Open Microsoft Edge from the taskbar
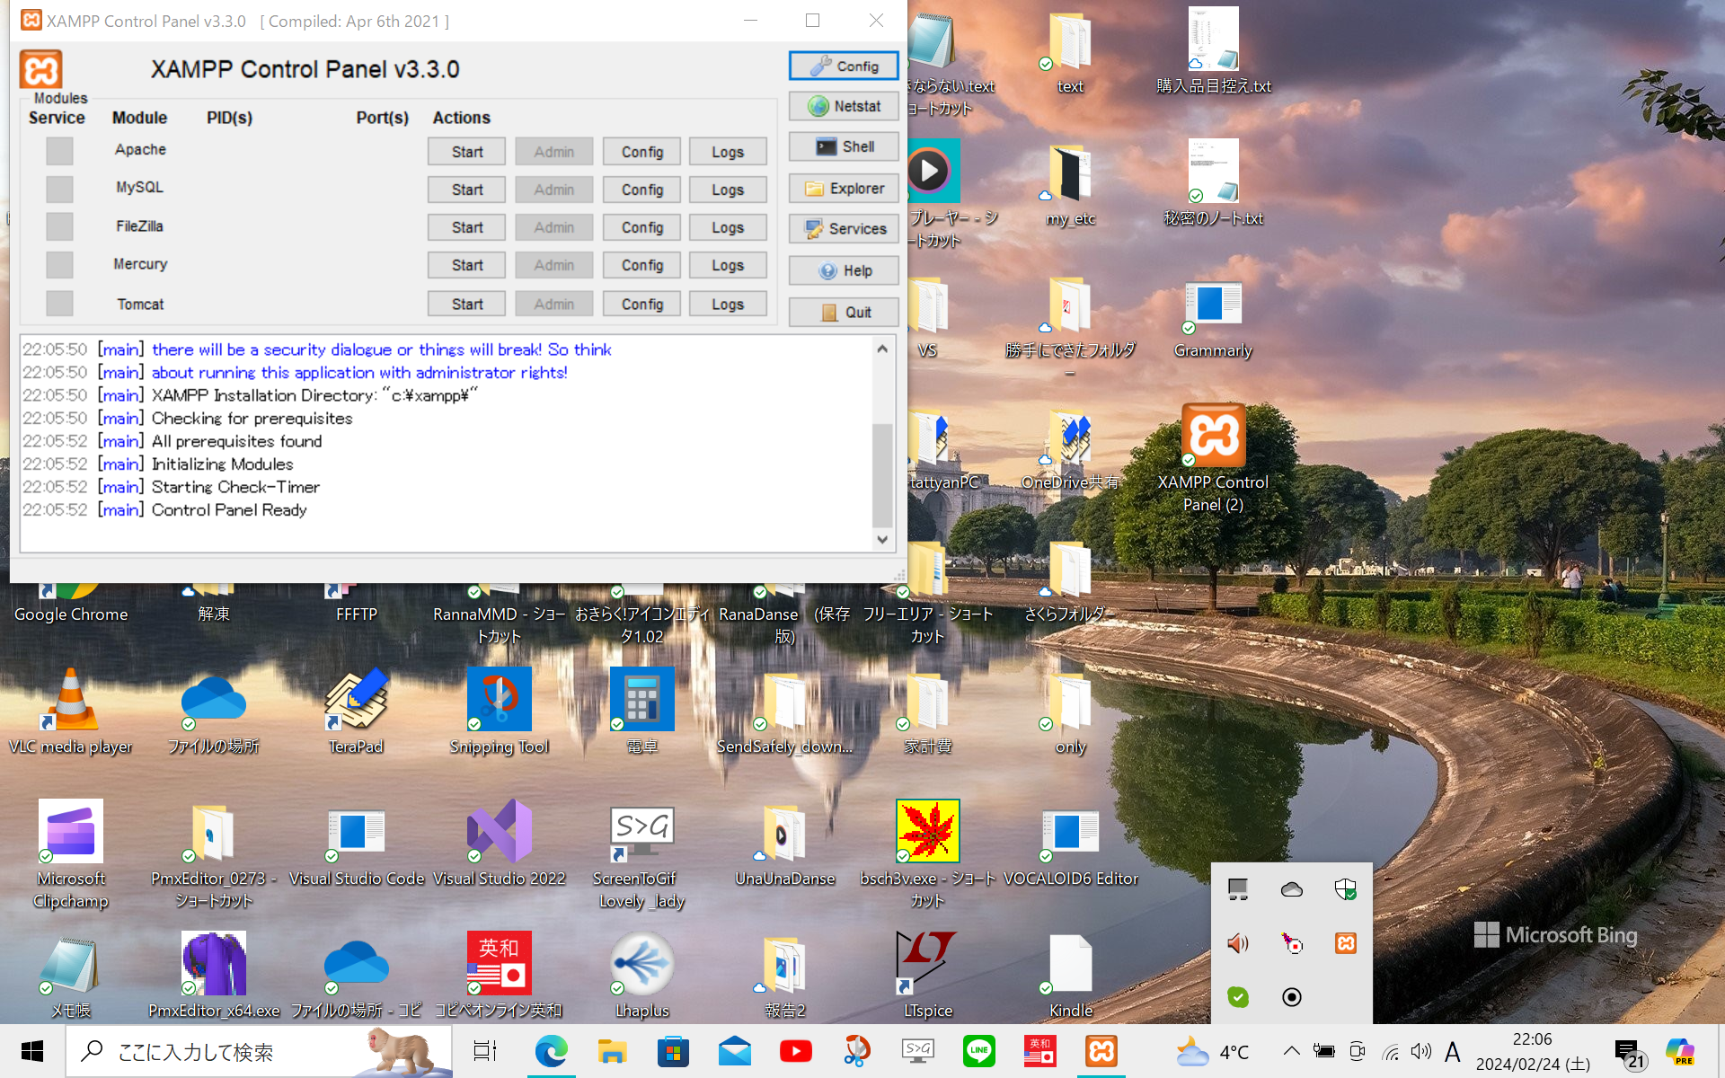 [551, 1051]
